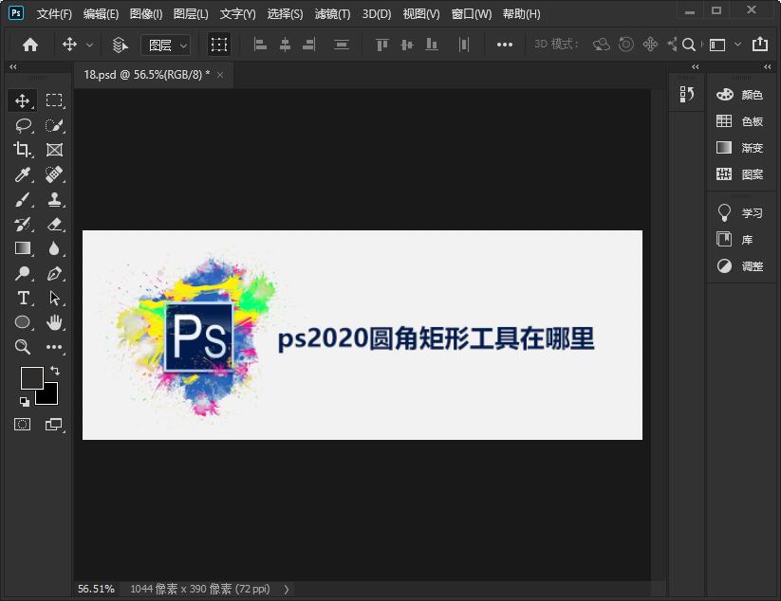781x601 pixels.
Task: Select the Zoom tool
Action: pyautogui.click(x=23, y=347)
